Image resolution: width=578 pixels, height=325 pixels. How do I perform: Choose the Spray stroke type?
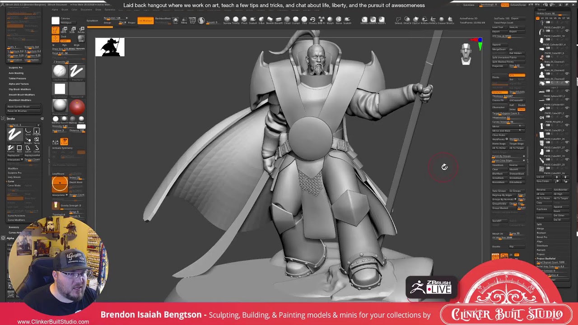pos(37,140)
